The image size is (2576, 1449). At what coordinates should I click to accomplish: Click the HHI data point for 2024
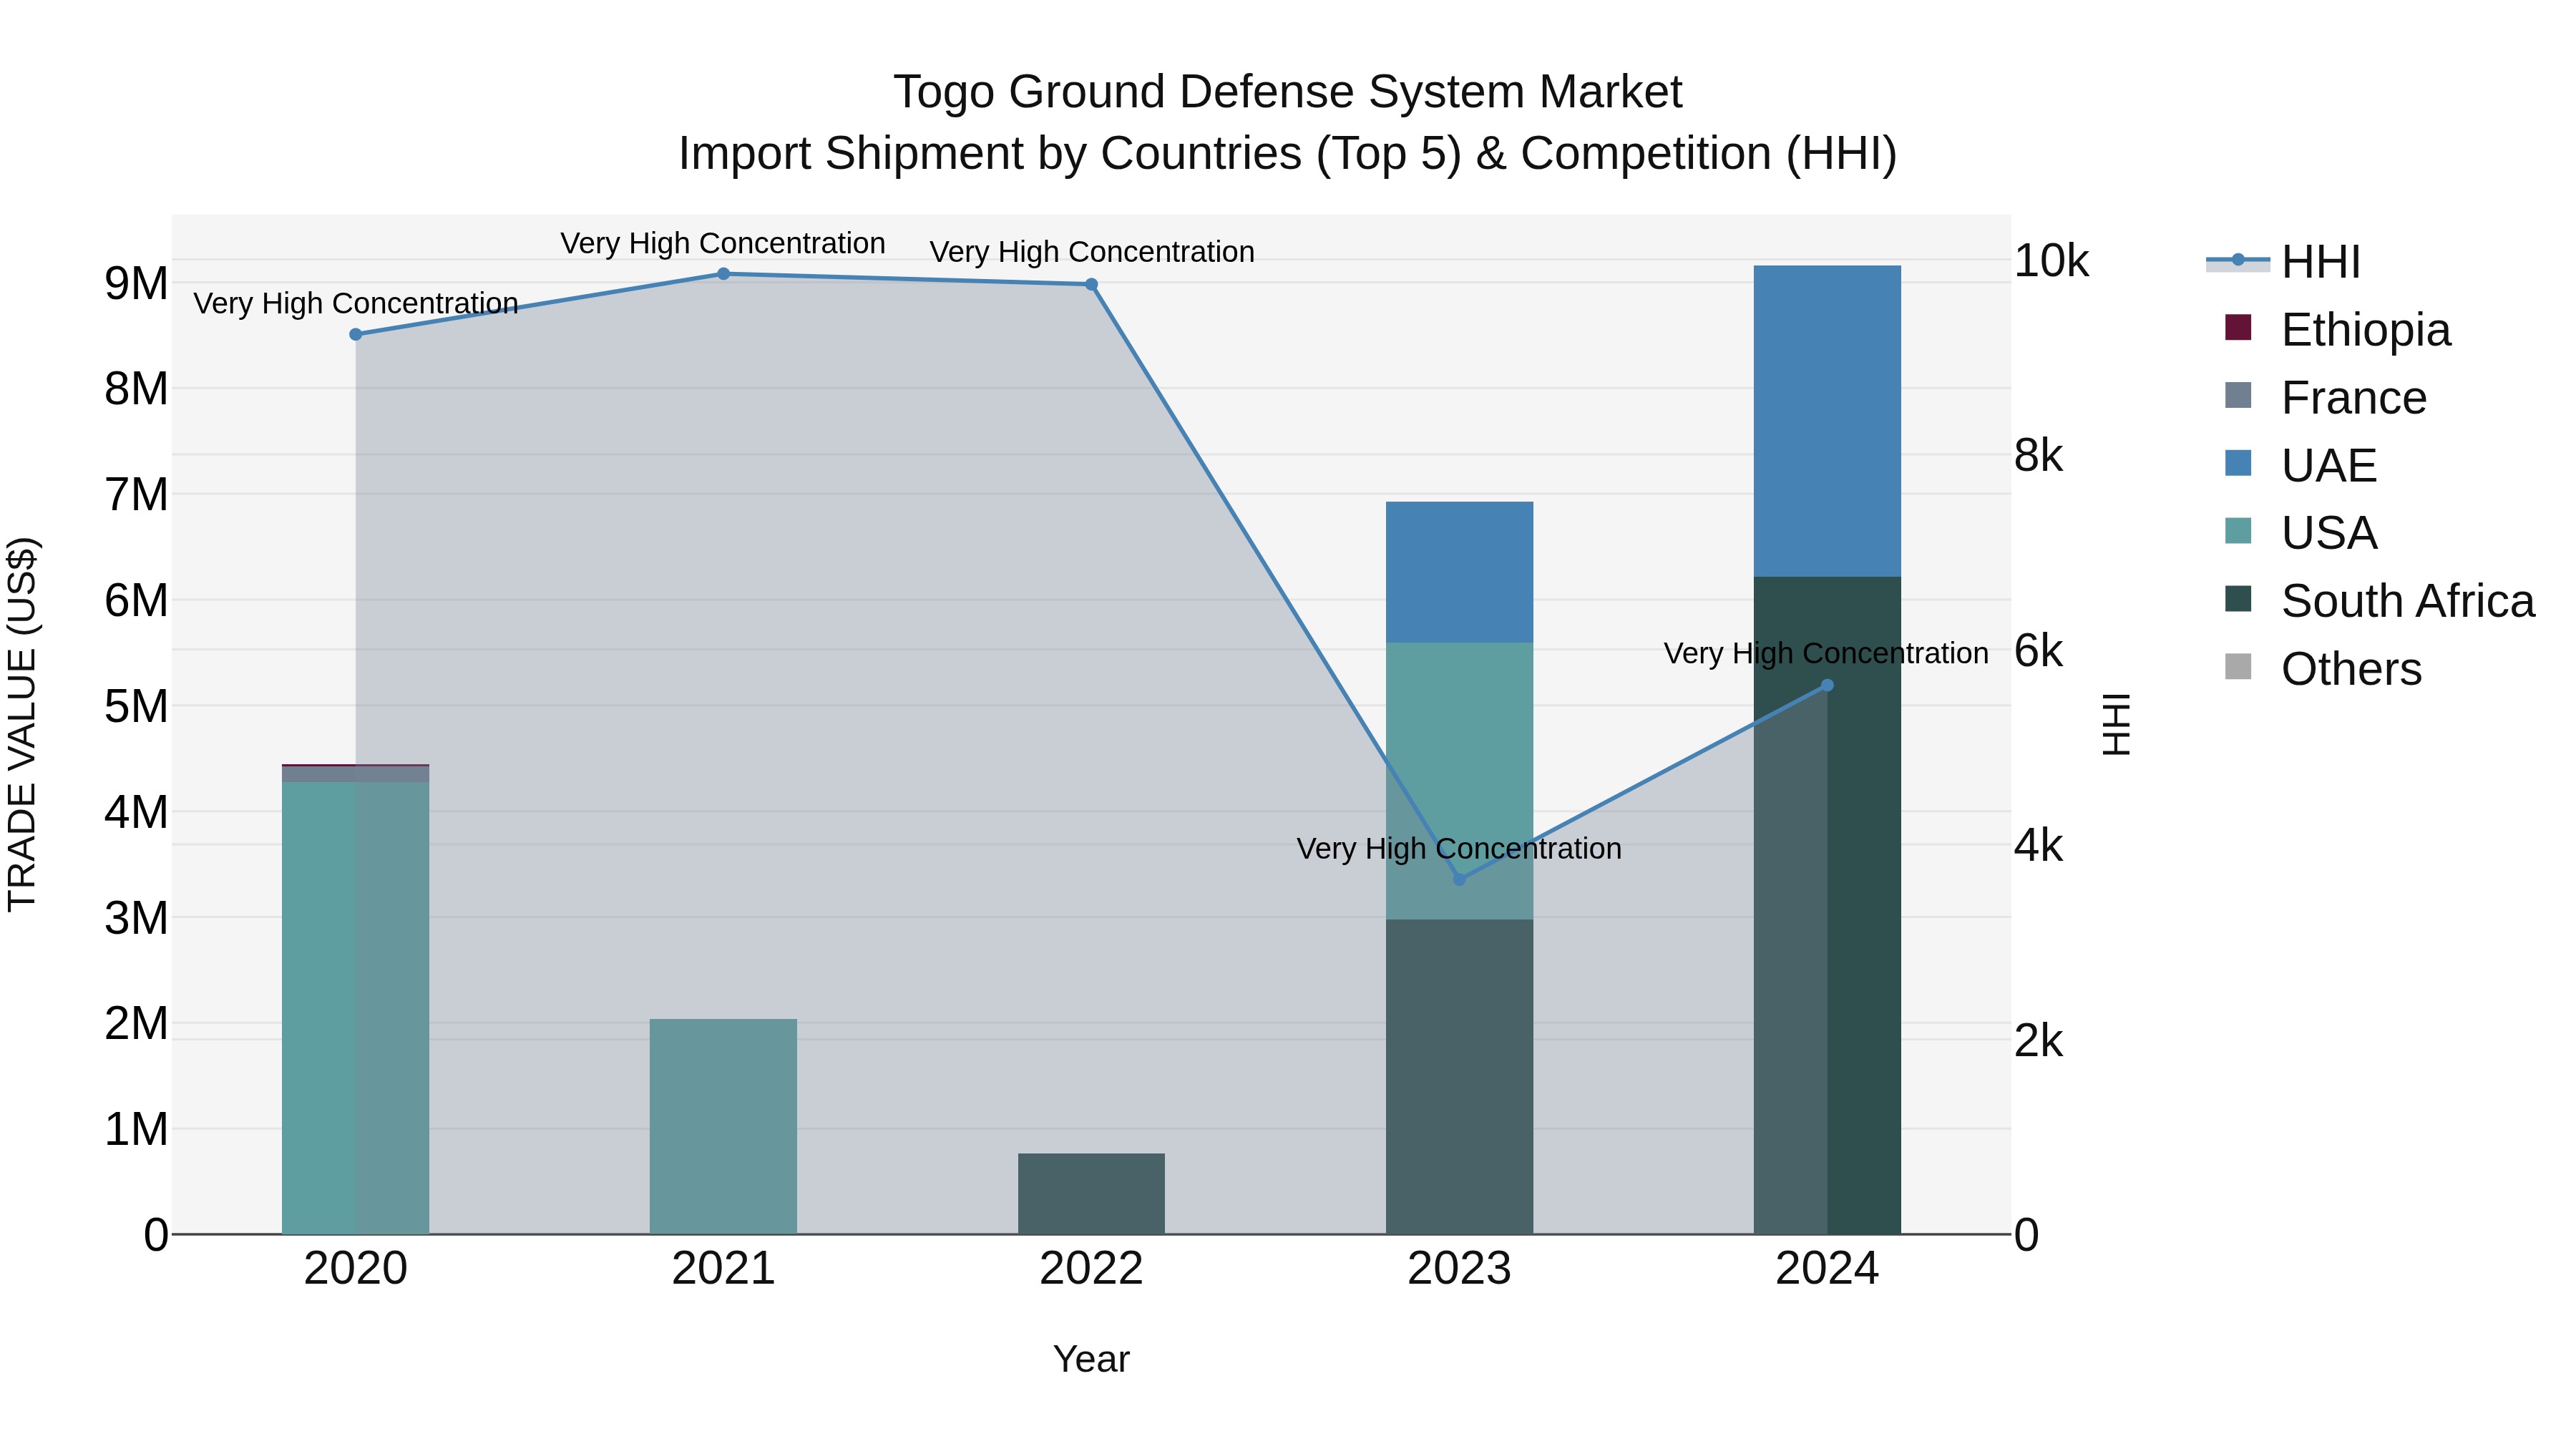point(1827,686)
